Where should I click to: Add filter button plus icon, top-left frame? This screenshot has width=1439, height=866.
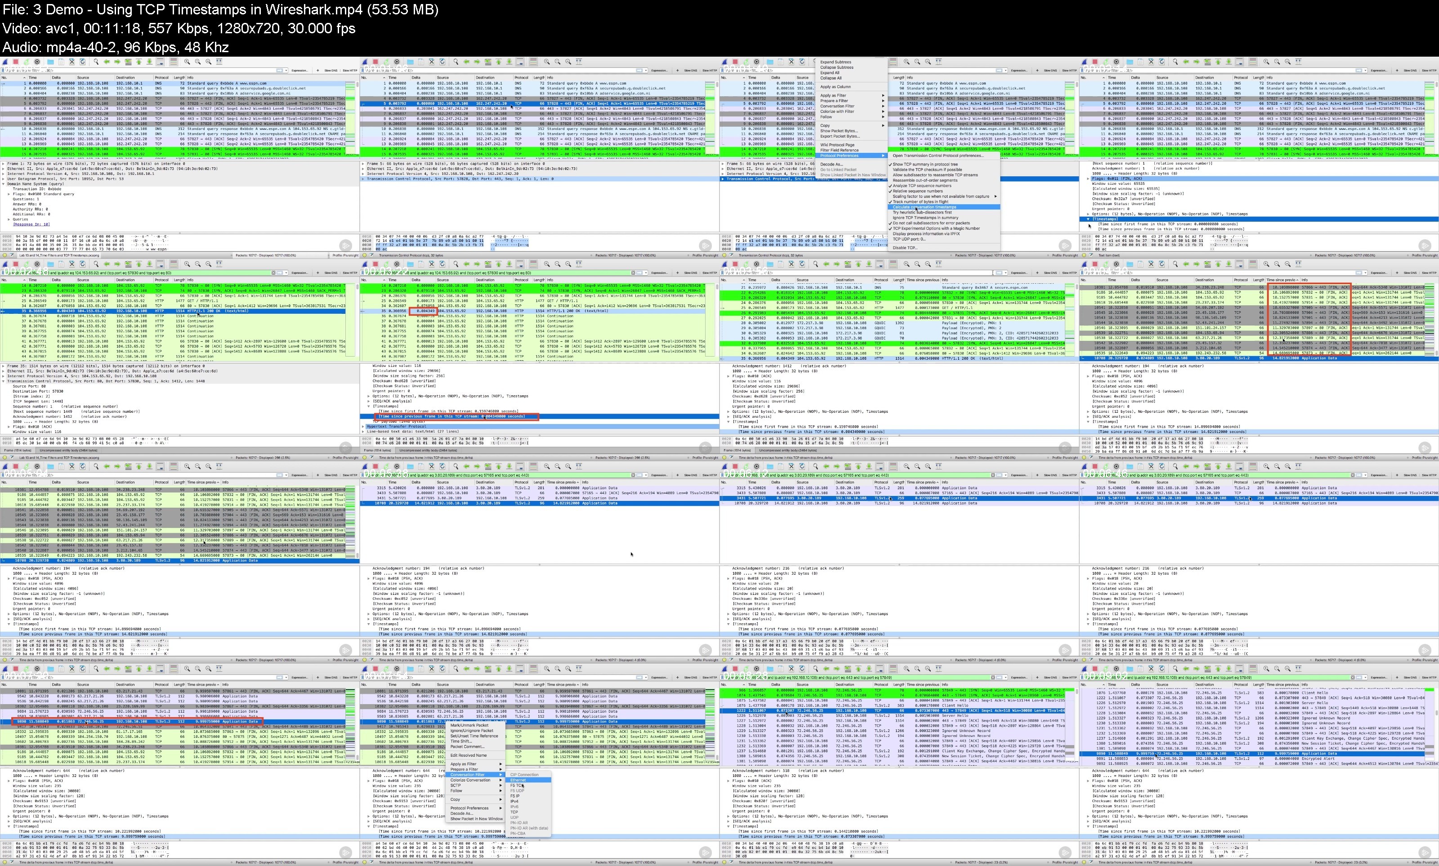coord(318,71)
